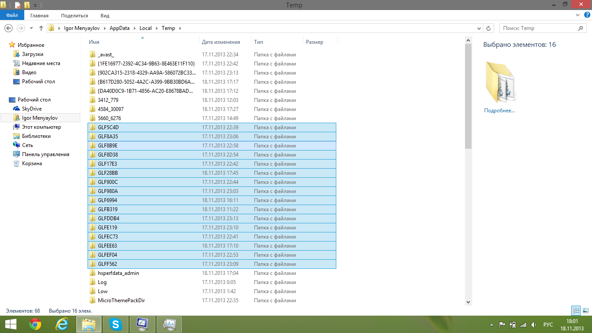Sort by Дата изменения column header
The height and width of the screenshot is (333, 592).
click(x=221, y=42)
